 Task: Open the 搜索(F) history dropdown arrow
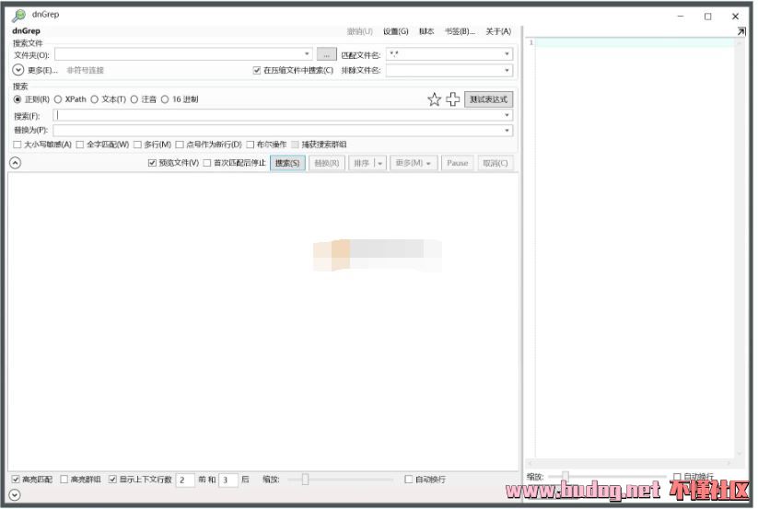pos(509,116)
